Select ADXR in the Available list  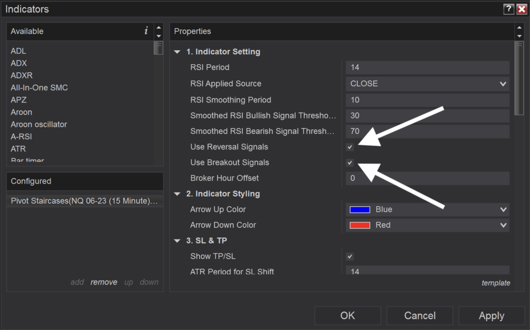pyautogui.click(x=22, y=76)
